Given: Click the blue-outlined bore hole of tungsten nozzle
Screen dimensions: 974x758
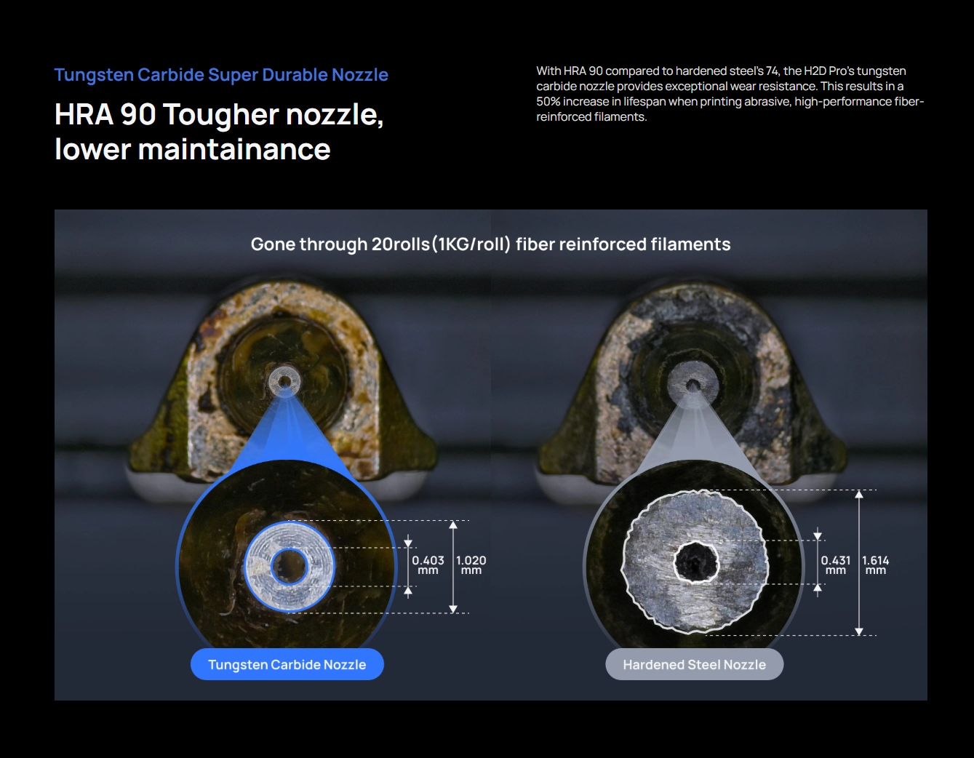Looking at the screenshot, I should (290, 566).
